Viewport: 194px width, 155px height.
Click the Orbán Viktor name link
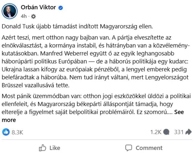[38, 8]
